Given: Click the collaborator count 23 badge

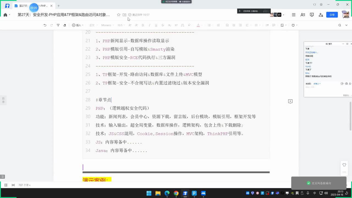Looking at the screenshot, I should (279, 15).
